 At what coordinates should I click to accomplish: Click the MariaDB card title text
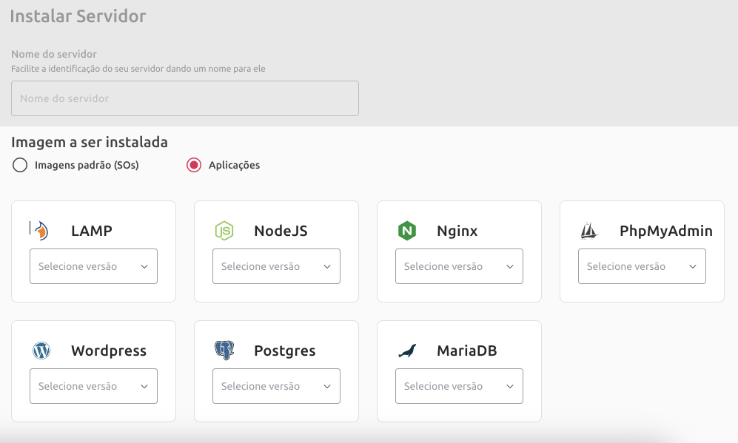467,351
